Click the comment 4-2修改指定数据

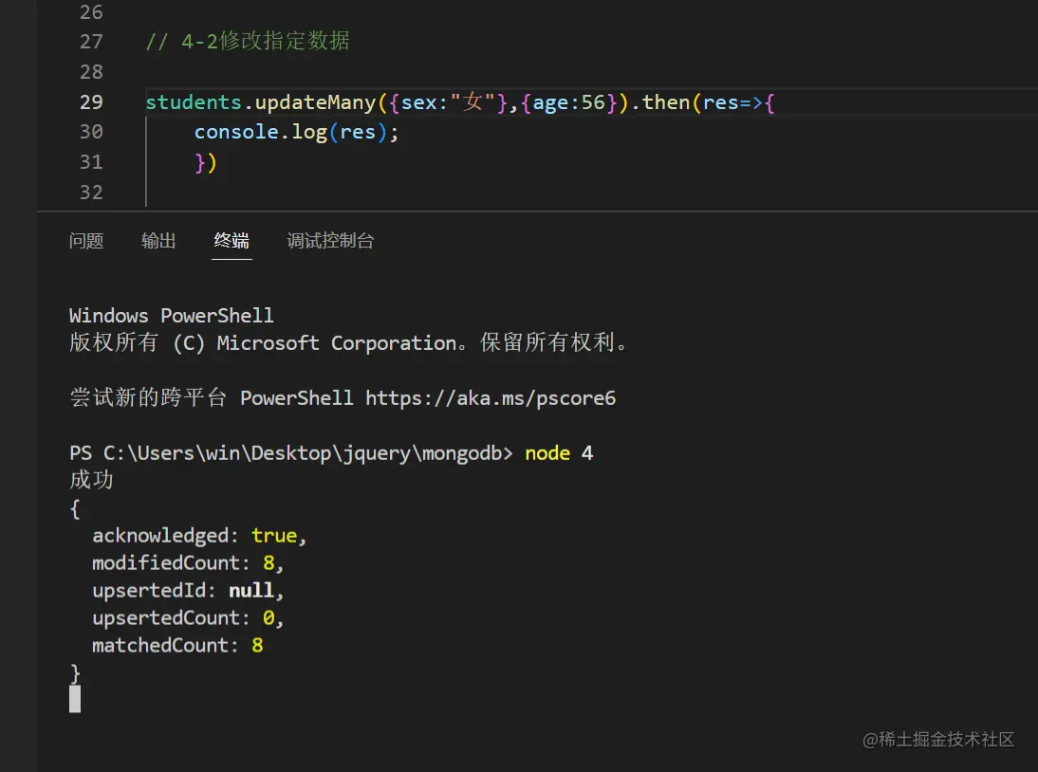pyautogui.click(x=251, y=41)
